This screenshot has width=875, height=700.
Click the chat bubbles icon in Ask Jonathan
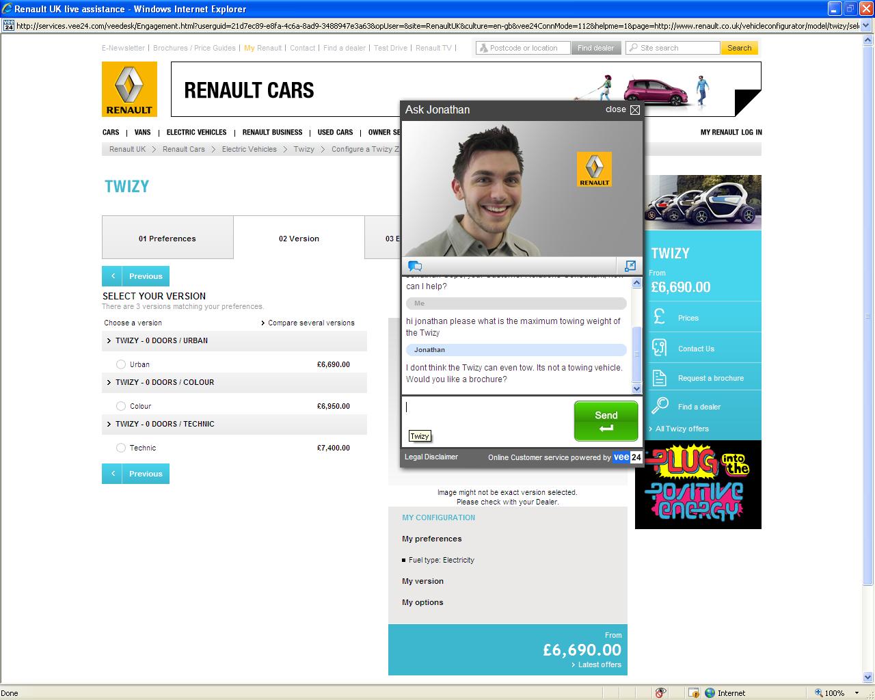click(x=415, y=266)
